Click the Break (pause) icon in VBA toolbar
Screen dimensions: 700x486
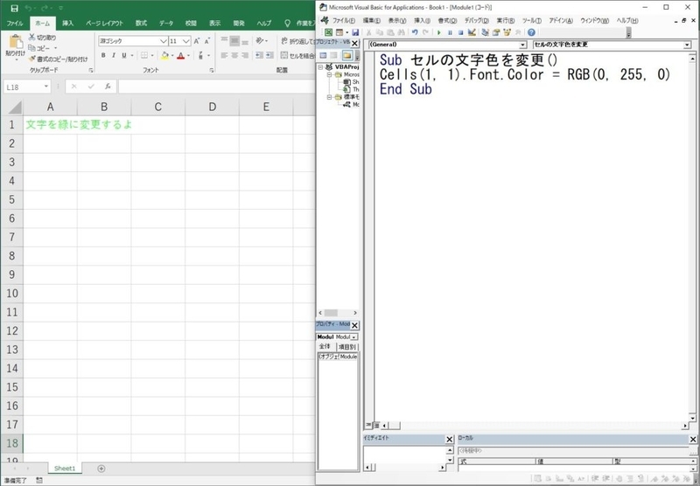[x=450, y=32]
